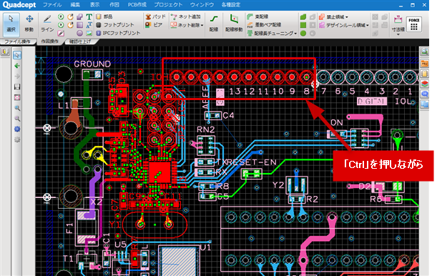
Task: Switch to the ファイル操作 tab
Action: (17, 41)
